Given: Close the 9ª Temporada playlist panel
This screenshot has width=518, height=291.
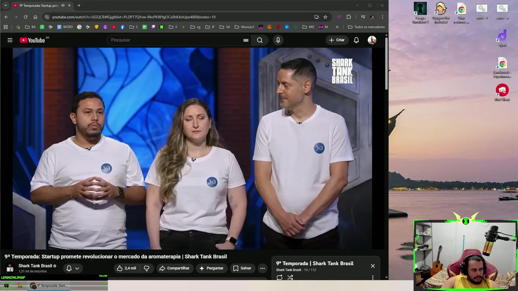Looking at the screenshot, I should pos(373,266).
